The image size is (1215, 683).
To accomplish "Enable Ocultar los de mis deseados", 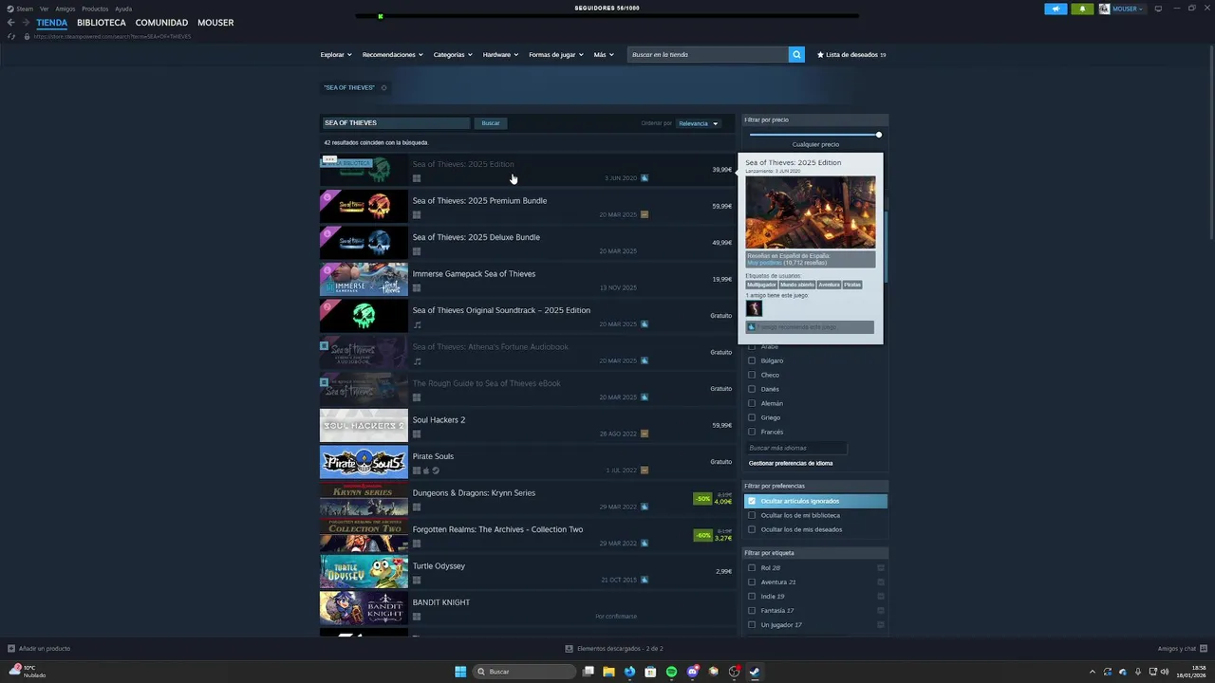I will [x=752, y=529].
